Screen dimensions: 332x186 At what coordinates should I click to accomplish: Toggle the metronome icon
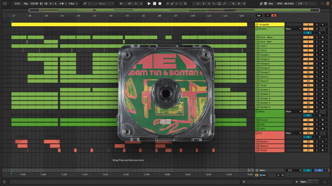(x=62, y=4)
